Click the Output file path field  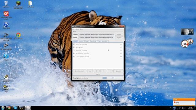96,38
